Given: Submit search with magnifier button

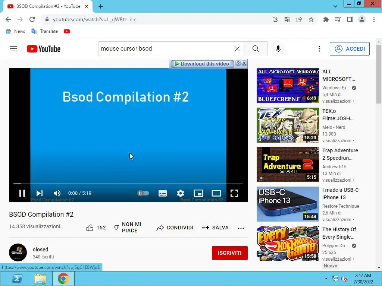Looking at the screenshot, I should click(256, 49).
